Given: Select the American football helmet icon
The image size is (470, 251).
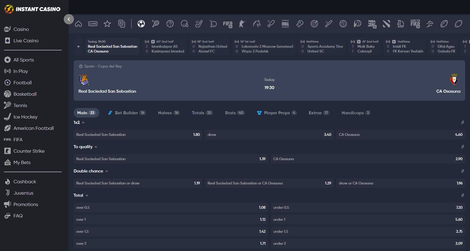Looking at the screenshot, I should [185, 24].
